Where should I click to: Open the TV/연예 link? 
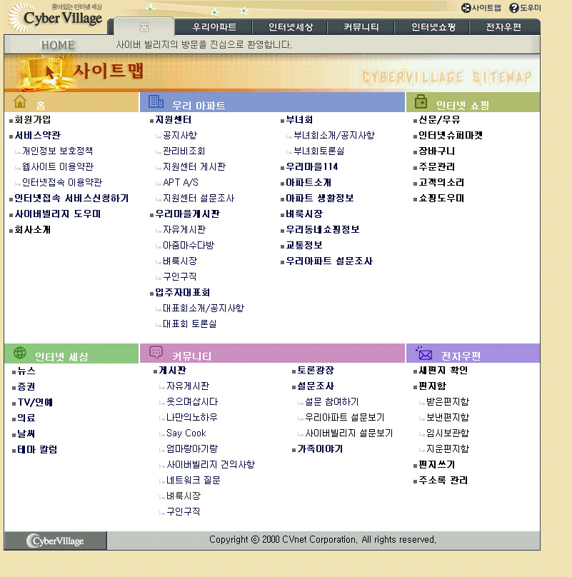35,402
